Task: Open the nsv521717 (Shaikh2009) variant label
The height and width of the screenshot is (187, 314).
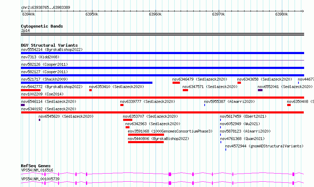Action: (x=44, y=79)
